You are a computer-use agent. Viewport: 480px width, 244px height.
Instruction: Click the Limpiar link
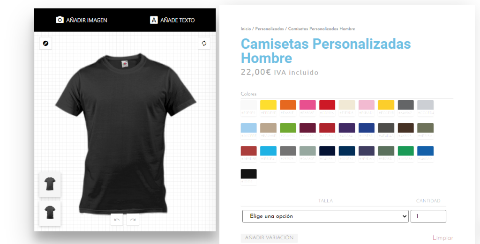click(x=442, y=238)
